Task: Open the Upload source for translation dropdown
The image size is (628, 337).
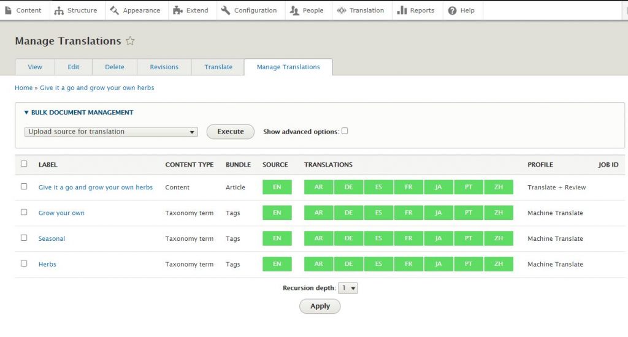Action: coord(112,132)
